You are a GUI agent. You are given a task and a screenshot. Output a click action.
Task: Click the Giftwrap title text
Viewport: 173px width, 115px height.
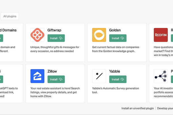click(x=54, y=30)
